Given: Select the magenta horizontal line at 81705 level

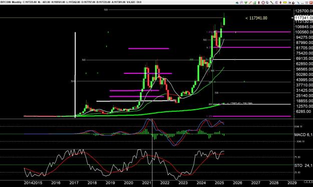Looking at the screenshot, I should point(252,47).
